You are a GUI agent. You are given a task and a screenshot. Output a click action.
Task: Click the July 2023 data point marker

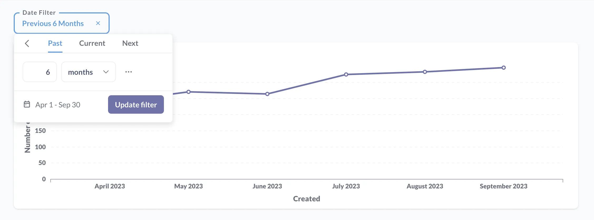[x=346, y=74]
